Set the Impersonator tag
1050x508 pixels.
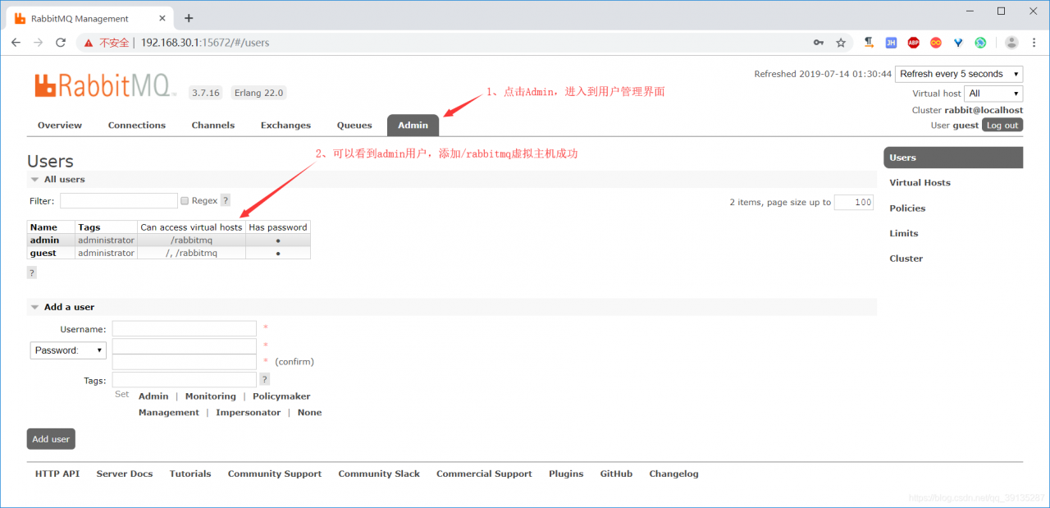point(249,413)
